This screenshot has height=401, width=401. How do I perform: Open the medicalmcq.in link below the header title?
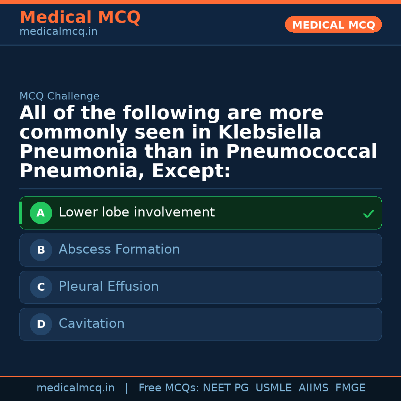(58, 32)
